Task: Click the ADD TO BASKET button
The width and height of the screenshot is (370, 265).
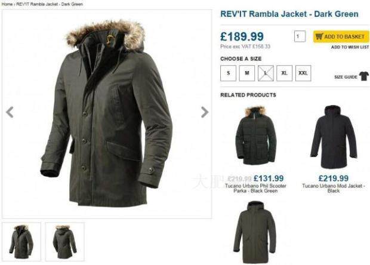Action: [341, 36]
